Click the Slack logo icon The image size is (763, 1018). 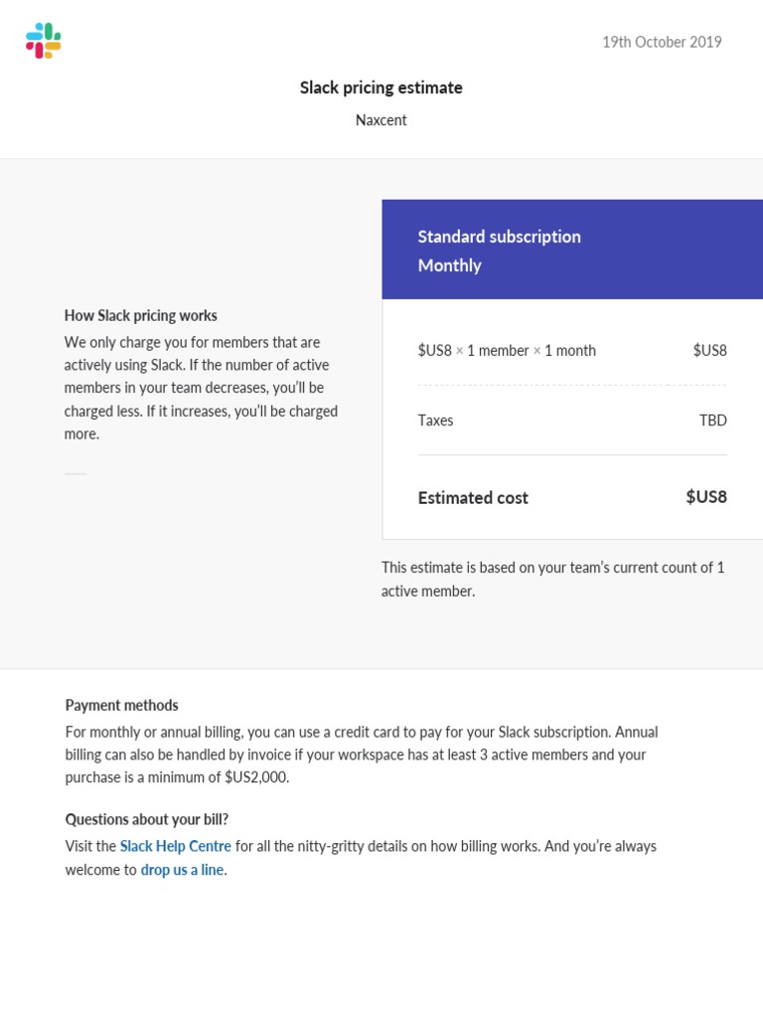pyautogui.click(x=43, y=42)
